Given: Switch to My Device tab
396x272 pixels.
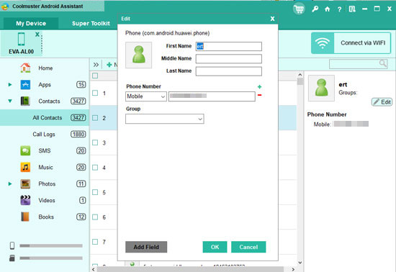Looking at the screenshot, I should pyautogui.click(x=31, y=24).
